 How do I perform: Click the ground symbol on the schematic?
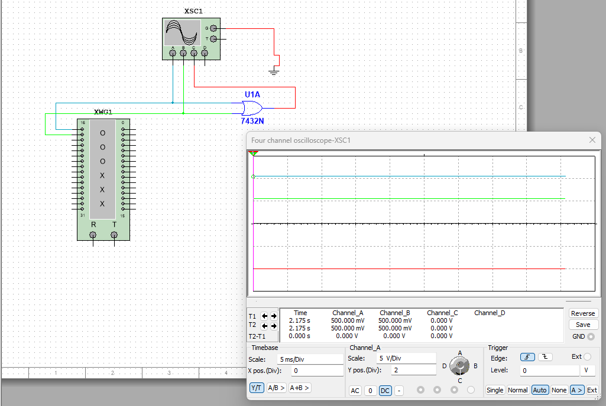click(x=274, y=71)
